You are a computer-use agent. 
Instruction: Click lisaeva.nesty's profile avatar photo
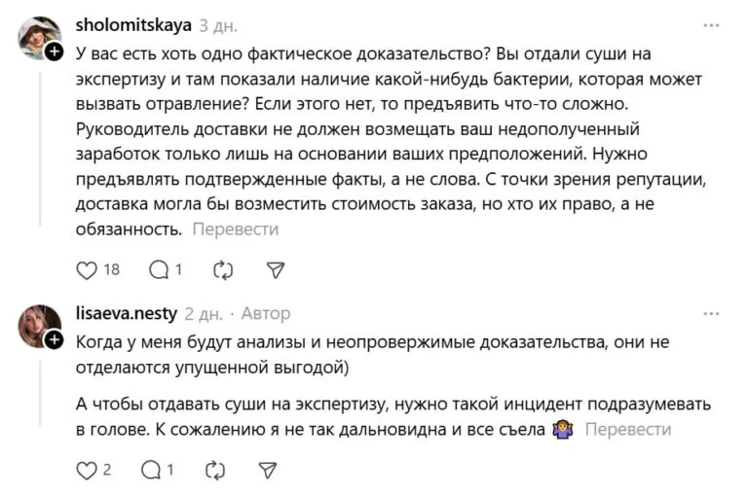click(39, 324)
